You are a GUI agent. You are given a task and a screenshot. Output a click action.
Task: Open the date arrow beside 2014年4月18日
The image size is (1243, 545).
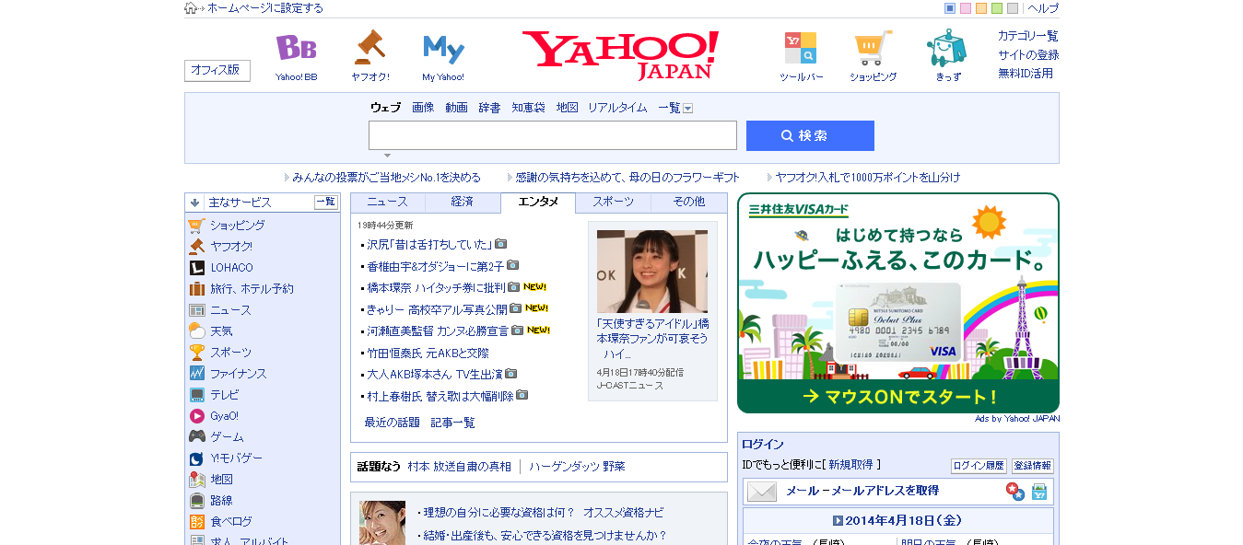coord(838,521)
